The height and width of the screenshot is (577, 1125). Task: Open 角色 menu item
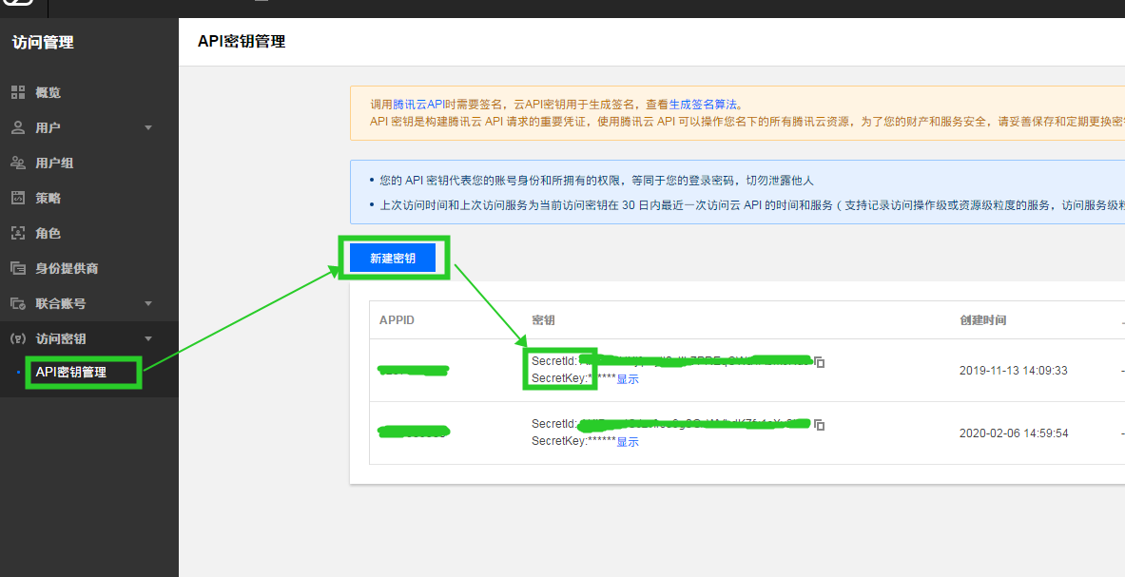click(48, 233)
